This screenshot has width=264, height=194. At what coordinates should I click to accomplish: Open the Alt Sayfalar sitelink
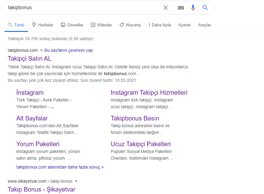tap(32, 118)
